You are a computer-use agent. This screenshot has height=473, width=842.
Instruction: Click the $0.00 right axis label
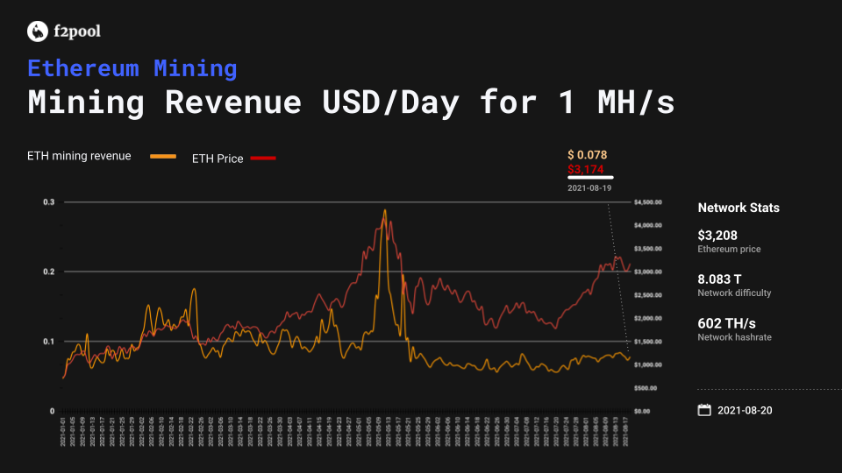[642, 412]
